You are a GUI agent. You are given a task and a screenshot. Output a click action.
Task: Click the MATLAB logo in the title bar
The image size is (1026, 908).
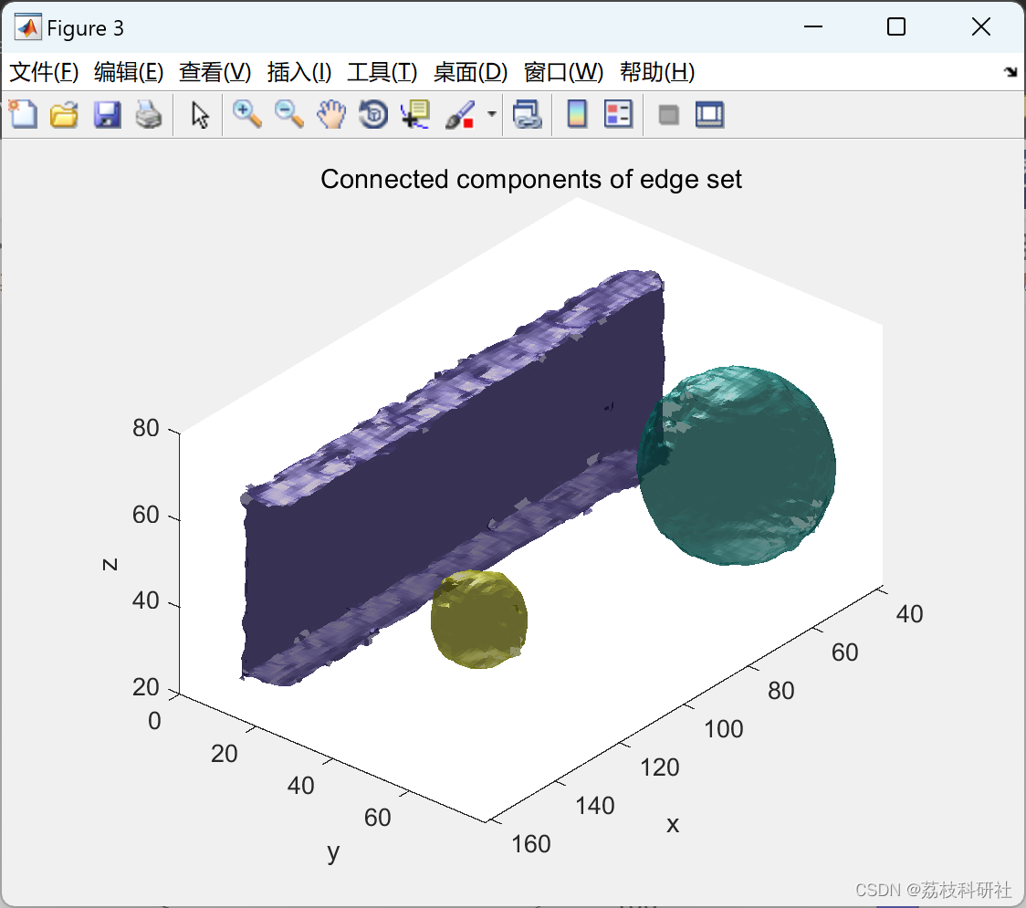(x=28, y=27)
